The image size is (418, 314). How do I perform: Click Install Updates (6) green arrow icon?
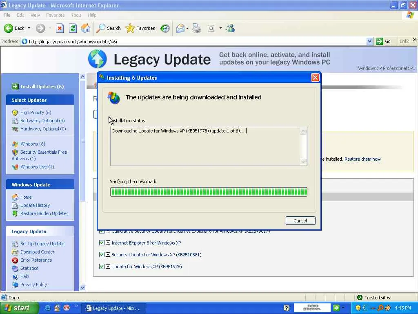[15, 86]
